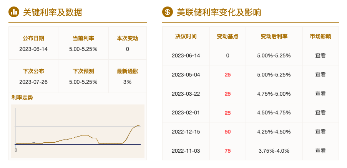The height and width of the screenshot is (168, 347).
Task: Select the 变动后利率 column header
Action: (274, 36)
